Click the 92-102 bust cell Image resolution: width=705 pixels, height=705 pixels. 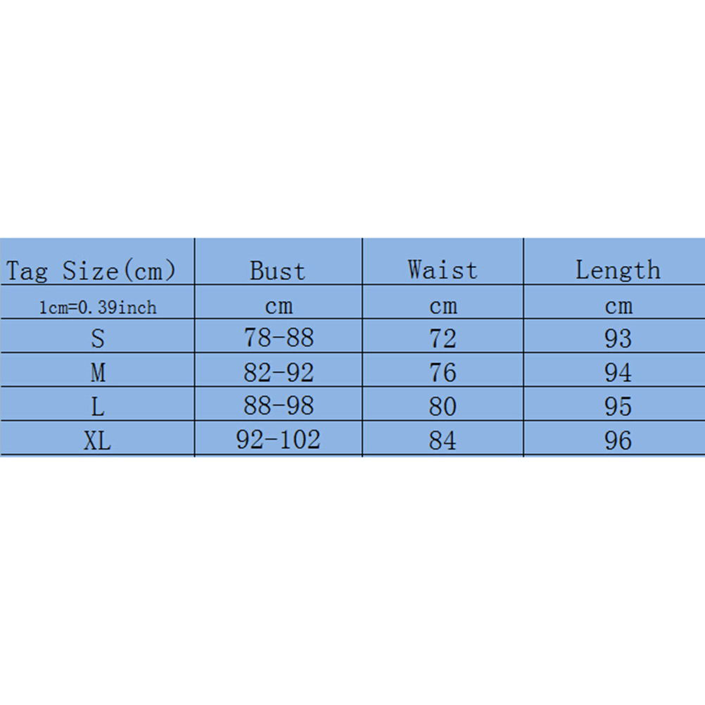click(x=279, y=440)
